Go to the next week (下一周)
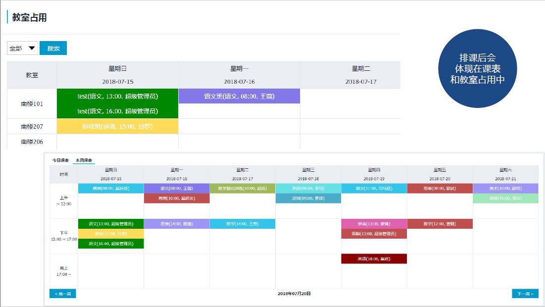Viewport: 545px width, 307px height. pyautogui.click(x=525, y=294)
